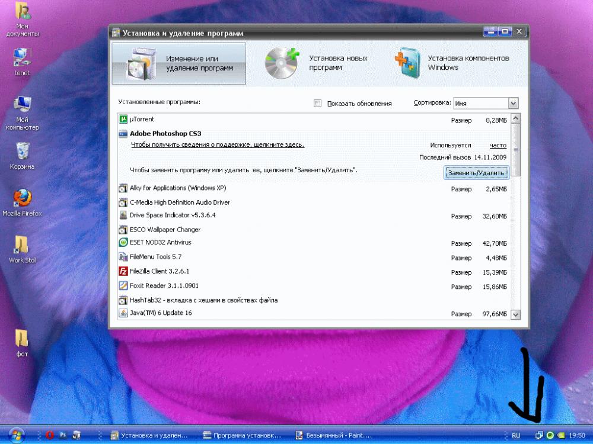593x444 pixels.
Task: Switch to Изменение или удаление программ
Action: pos(179,63)
